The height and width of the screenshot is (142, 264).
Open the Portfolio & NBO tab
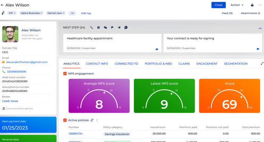point(158,64)
